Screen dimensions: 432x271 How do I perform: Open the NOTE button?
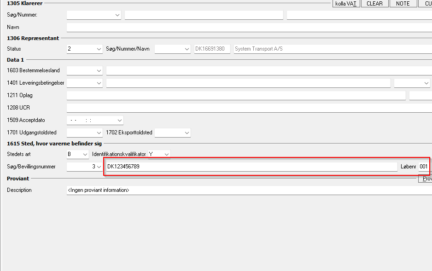403,4
